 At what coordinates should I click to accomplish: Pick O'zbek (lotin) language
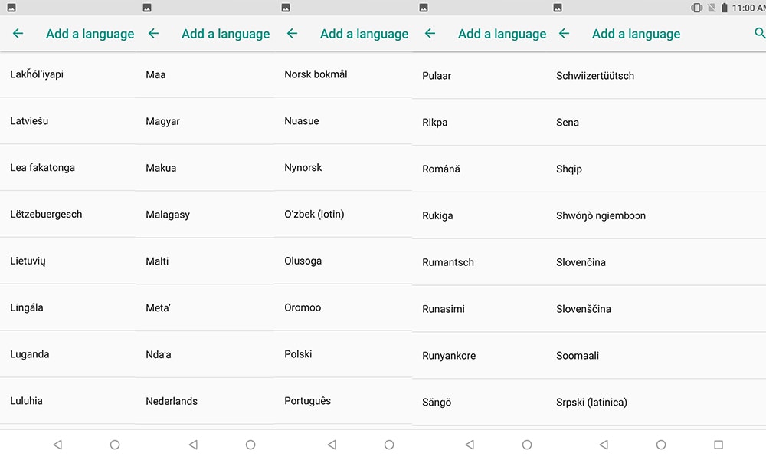pyautogui.click(x=314, y=215)
